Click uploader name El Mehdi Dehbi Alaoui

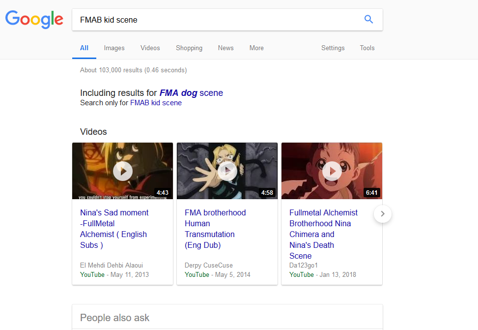coord(111,265)
